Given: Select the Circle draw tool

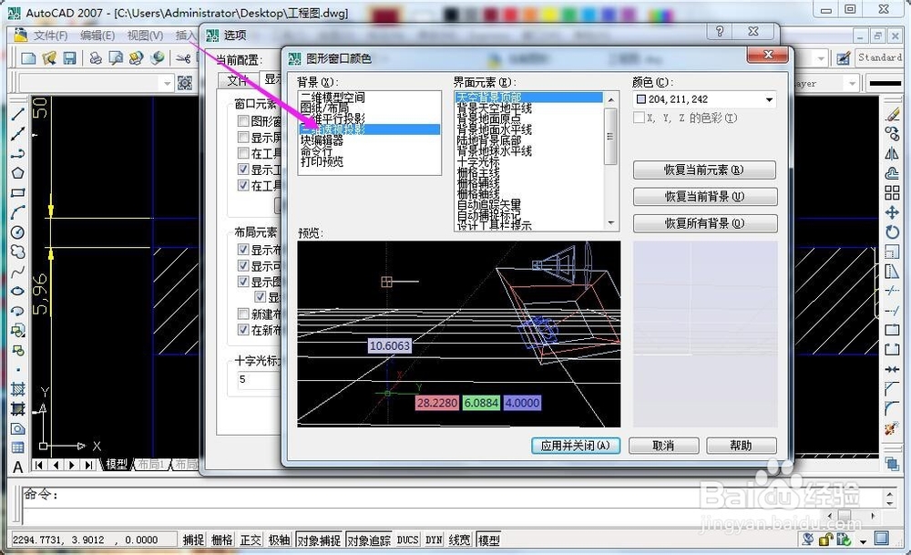Looking at the screenshot, I should (17, 231).
